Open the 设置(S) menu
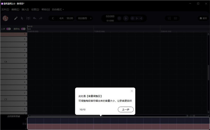Image resolution: width=210 pixels, height=130 pixels. coord(35,9)
